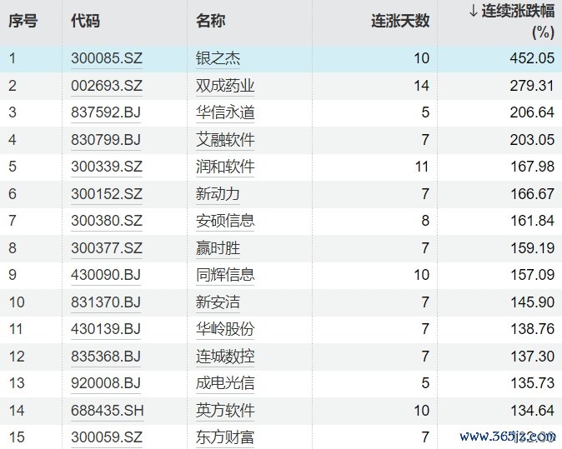Select the value 157.09
This screenshot has width=562, height=449.
click(x=532, y=275)
